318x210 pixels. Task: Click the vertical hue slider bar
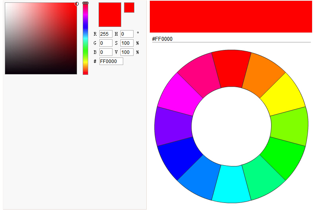85,39
